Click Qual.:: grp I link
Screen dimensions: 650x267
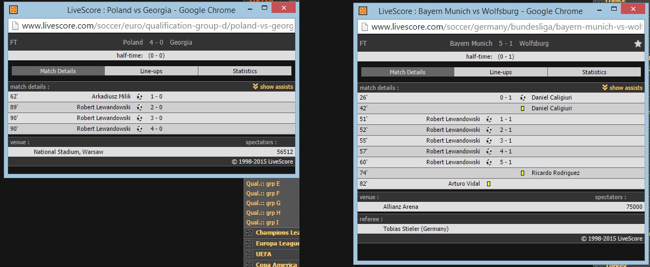pyautogui.click(x=262, y=222)
